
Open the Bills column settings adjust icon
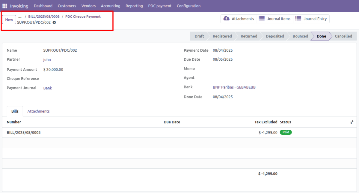tap(352, 122)
